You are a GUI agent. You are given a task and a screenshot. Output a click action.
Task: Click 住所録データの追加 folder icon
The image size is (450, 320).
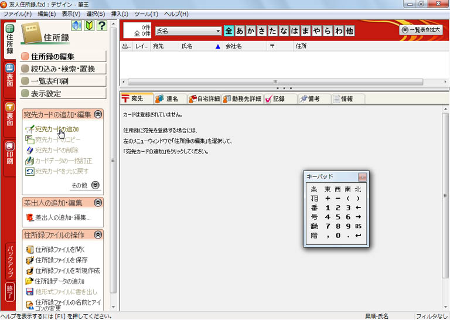coord(30,281)
